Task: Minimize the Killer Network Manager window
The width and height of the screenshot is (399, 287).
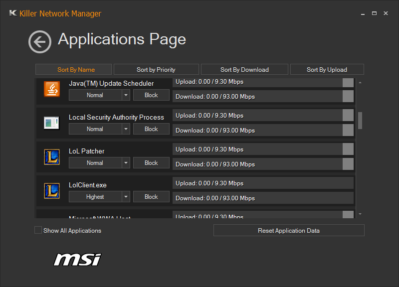Action: click(x=363, y=13)
